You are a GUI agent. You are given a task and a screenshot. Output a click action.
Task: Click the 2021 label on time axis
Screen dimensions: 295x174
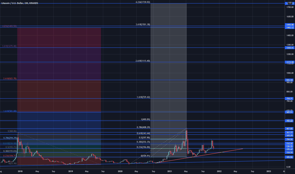pos(170,171)
